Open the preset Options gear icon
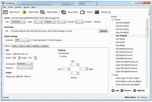Screen dimensions: 152x102 (x=135, y=90)
